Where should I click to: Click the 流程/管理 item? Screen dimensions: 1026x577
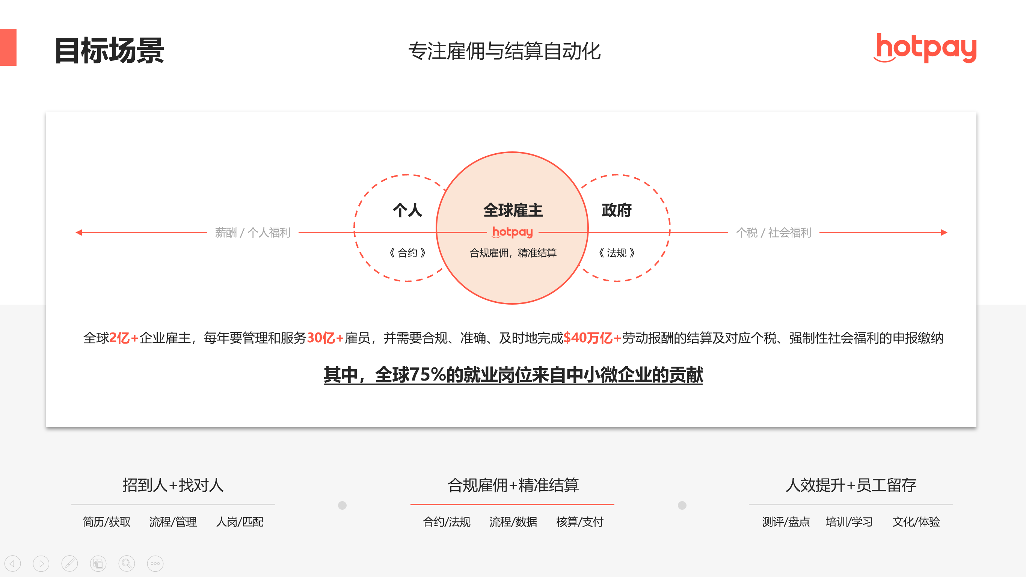(173, 522)
